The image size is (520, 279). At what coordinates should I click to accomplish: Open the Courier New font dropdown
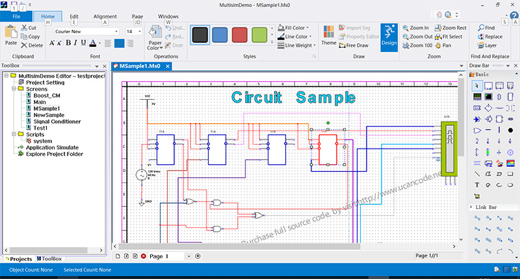(x=116, y=31)
